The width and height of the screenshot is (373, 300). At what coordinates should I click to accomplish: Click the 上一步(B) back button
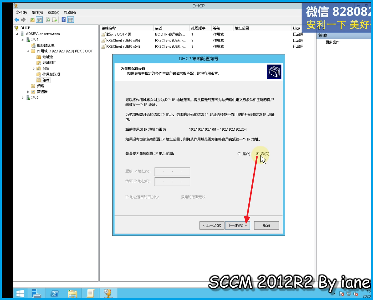pos(212,225)
